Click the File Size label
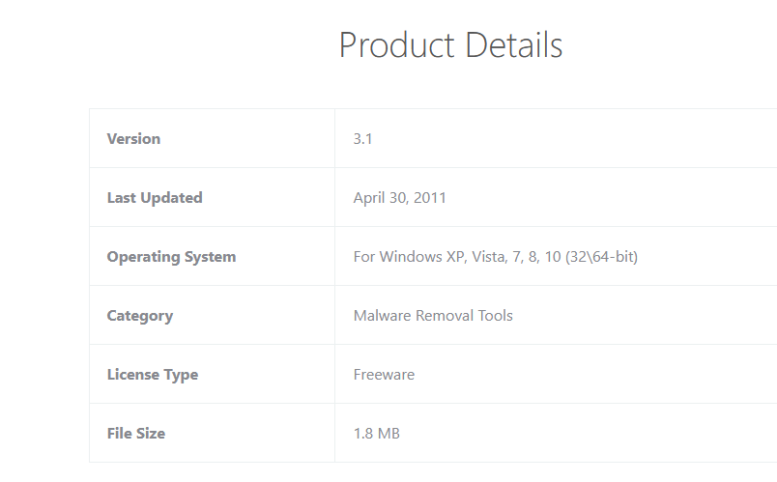The width and height of the screenshot is (777, 482). pos(136,434)
